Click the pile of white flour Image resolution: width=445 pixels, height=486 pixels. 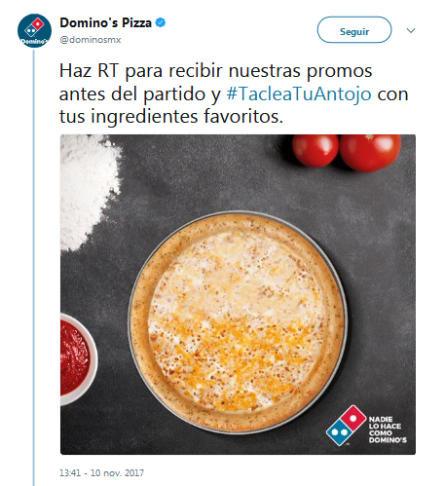tap(90, 192)
